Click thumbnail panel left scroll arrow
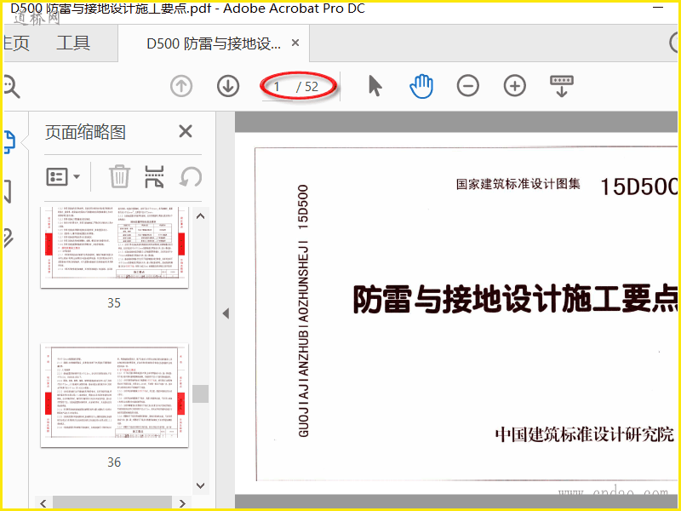The image size is (681, 511). pyautogui.click(x=43, y=503)
